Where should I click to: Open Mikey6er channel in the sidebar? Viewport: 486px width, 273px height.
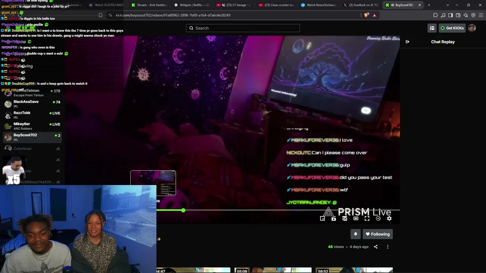tap(32, 126)
